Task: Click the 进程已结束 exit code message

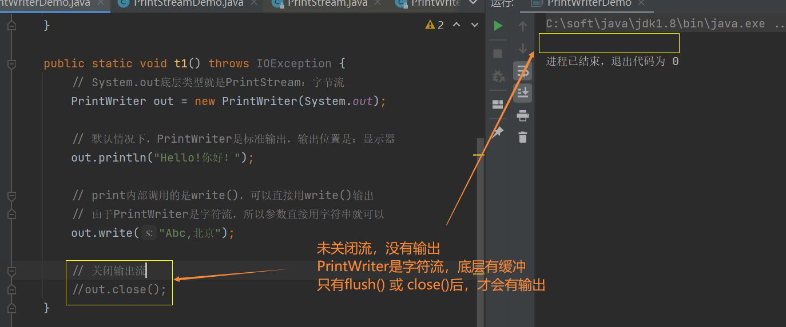Action: click(612, 61)
